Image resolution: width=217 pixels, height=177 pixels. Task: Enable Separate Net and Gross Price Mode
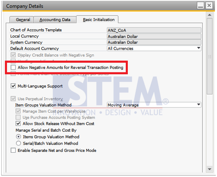click(13, 150)
